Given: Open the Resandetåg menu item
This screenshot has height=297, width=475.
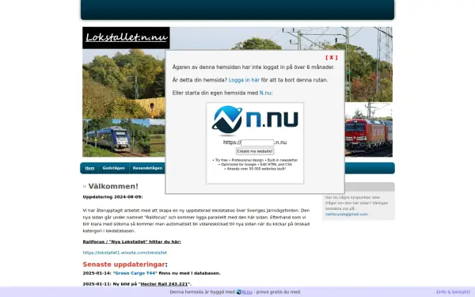Looking at the screenshot, I should pos(147,168).
